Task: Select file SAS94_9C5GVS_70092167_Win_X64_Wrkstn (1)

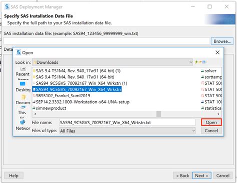Action: pos(80,83)
